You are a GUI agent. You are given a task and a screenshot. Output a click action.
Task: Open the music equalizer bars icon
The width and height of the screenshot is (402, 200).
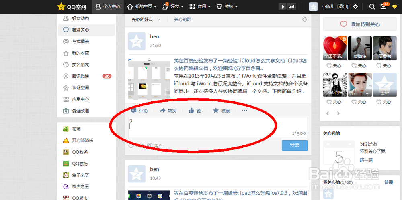click(x=291, y=7)
